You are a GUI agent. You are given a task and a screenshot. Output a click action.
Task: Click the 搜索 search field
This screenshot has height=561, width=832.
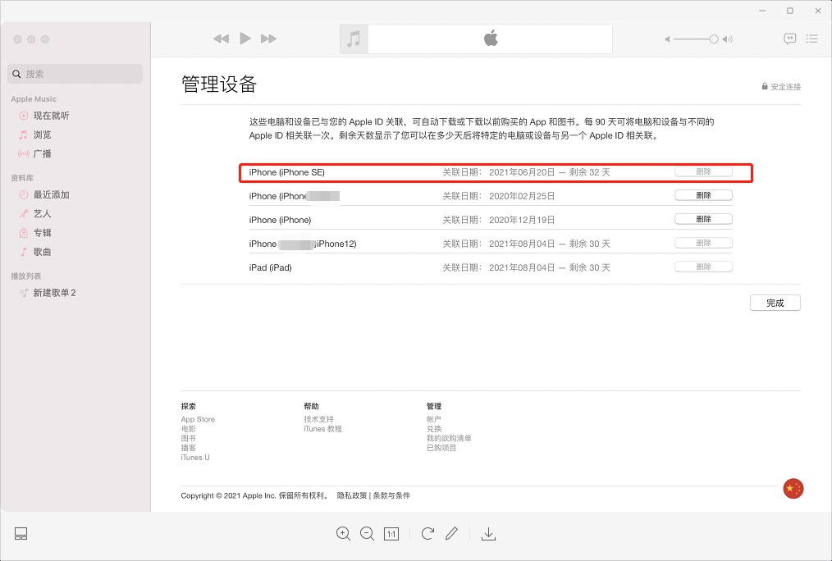[x=75, y=74]
